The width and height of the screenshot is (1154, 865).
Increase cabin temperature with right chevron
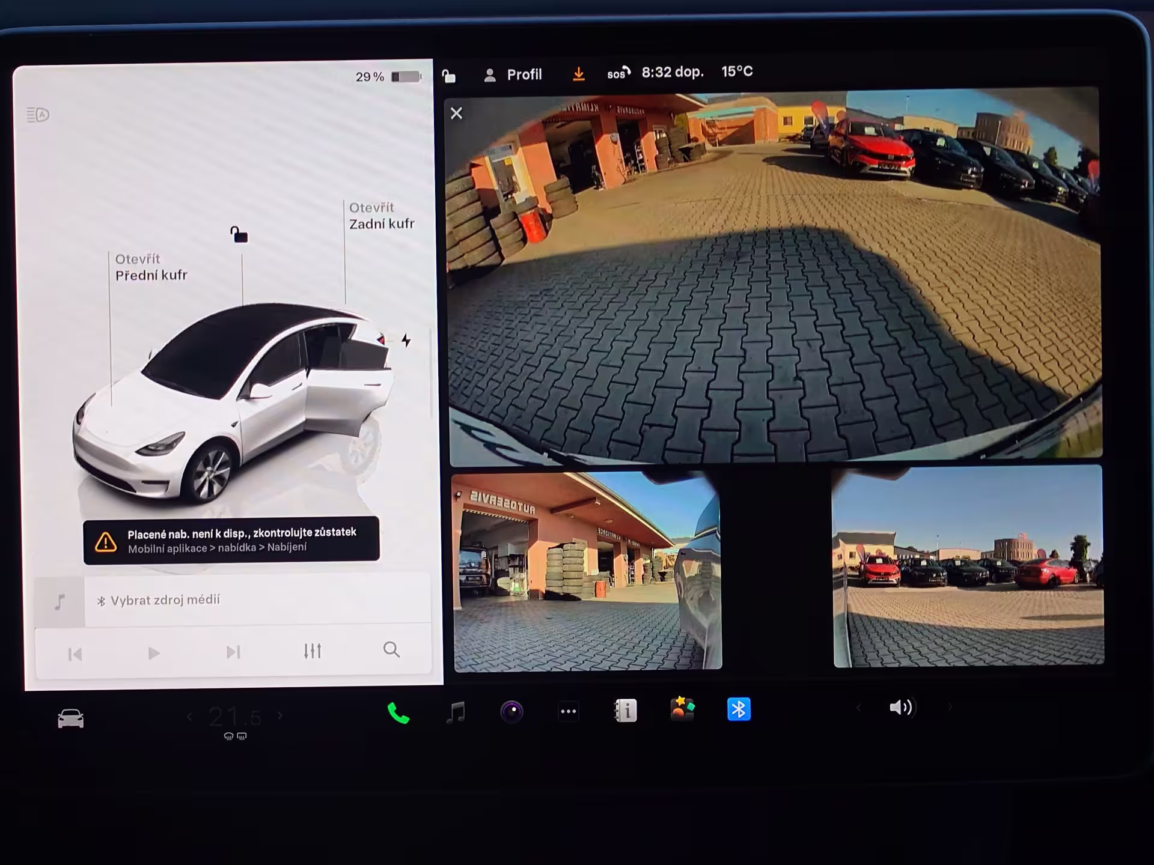(280, 715)
